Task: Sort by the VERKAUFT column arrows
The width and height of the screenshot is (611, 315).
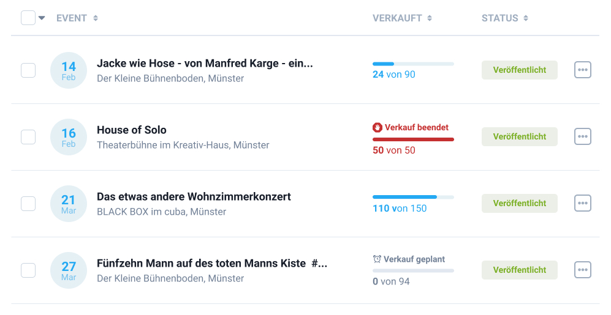Action: point(430,18)
